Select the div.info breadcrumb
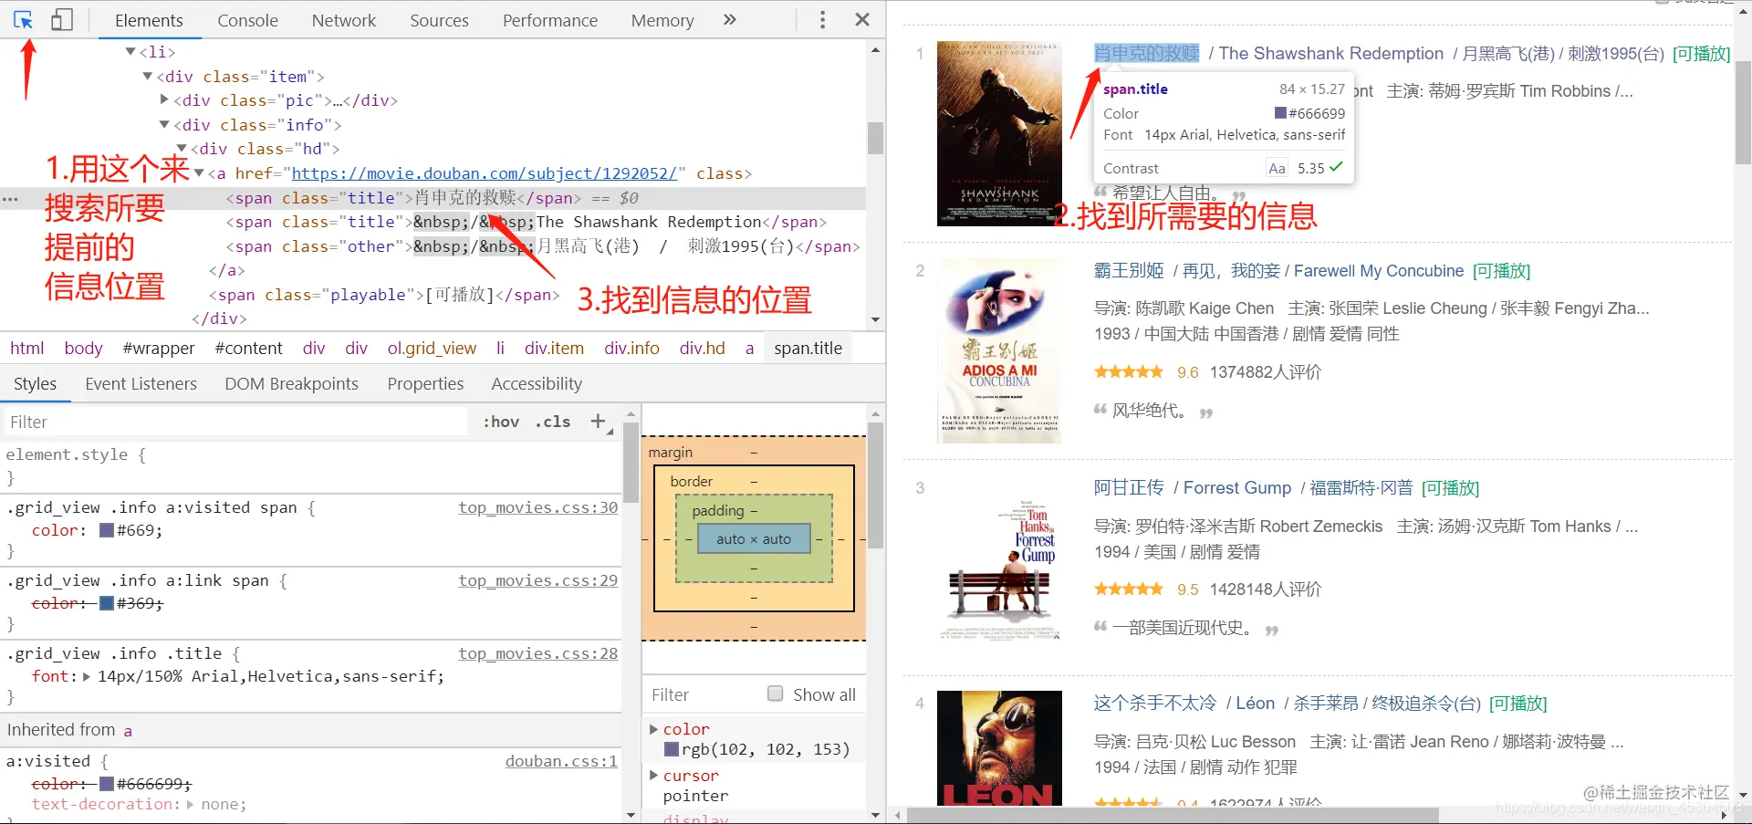 [x=631, y=349]
